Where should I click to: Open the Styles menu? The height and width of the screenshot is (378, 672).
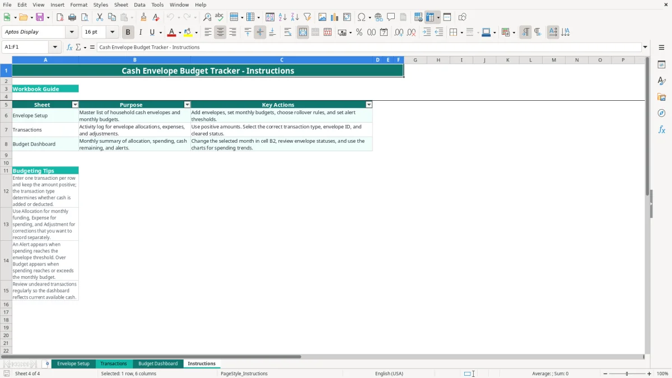pos(101,4)
